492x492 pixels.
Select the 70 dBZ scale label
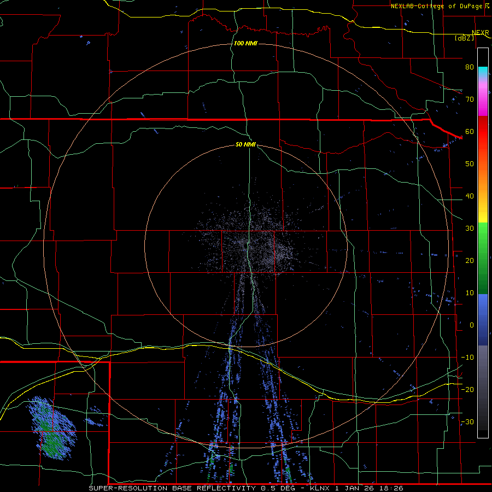[470, 99]
